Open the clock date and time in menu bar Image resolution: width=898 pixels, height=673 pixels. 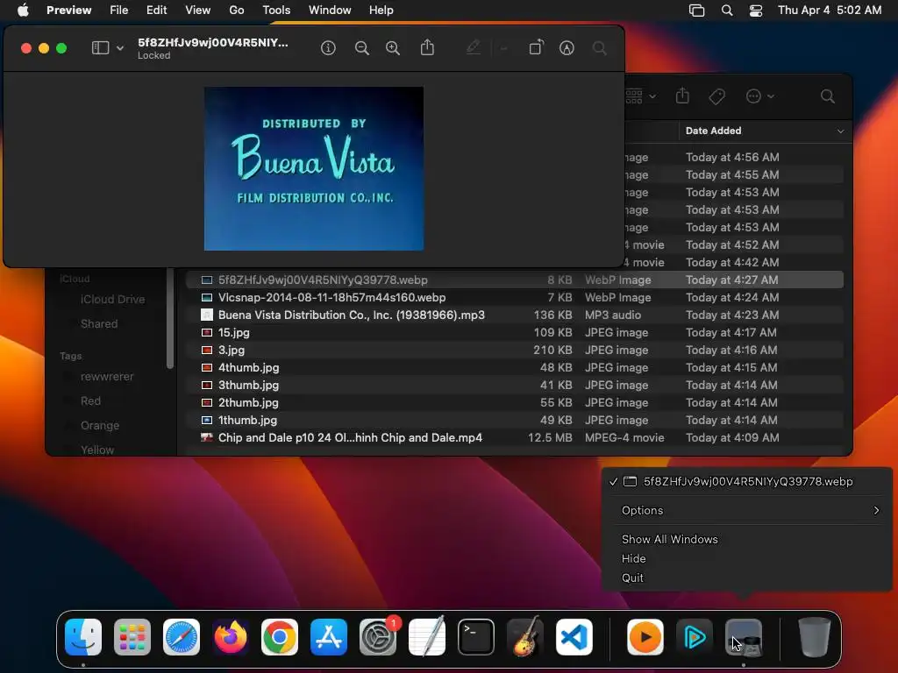(830, 11)
